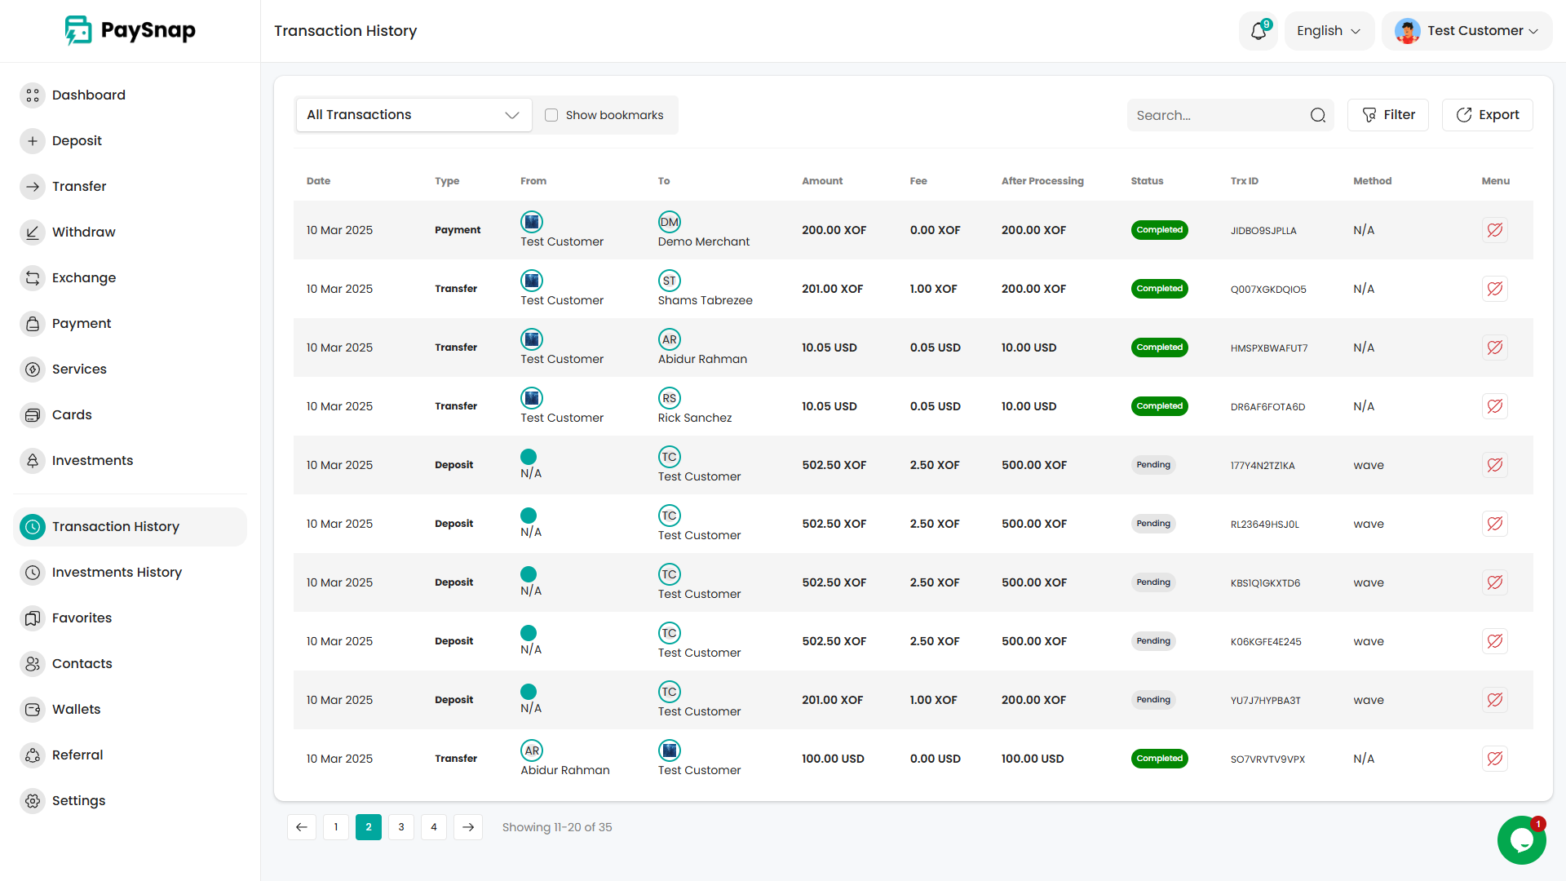This screenshot has width=1566, height=881.
Task: Click the Exchange sidebar icon
Action: [x=33, y=277]
